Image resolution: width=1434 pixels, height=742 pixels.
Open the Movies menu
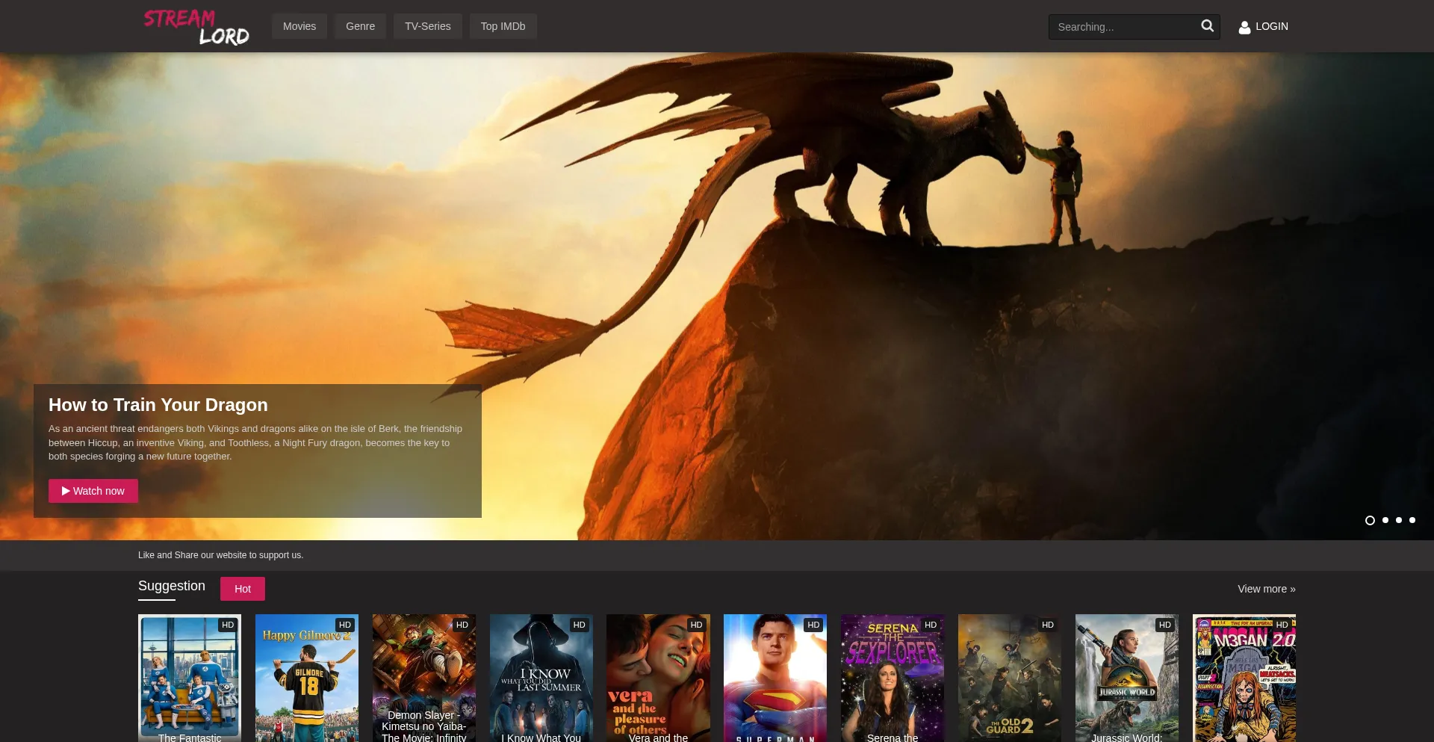tap(299, 26)
